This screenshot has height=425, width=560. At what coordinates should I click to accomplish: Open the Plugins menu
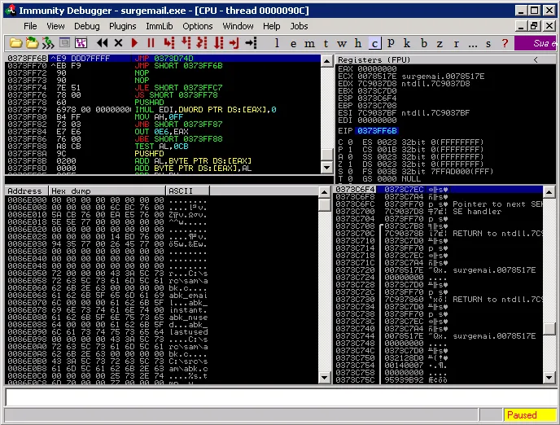coord(122,26)
